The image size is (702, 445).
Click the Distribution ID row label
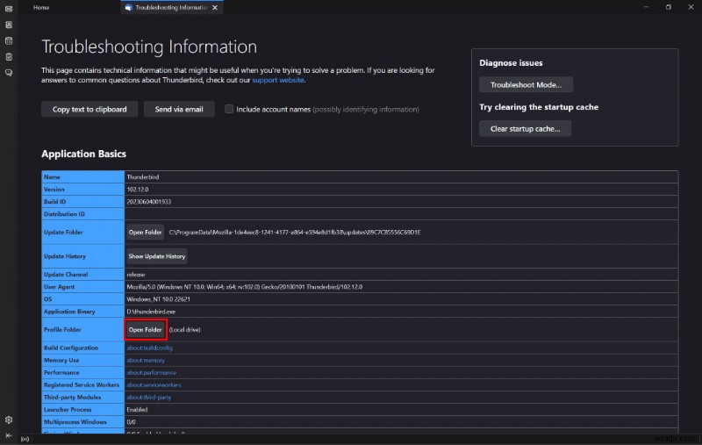point(64,214)
